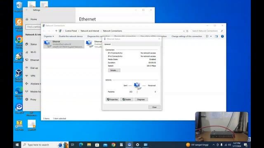Run Diagnose from Ethernet Status dialog

point(141,99)
